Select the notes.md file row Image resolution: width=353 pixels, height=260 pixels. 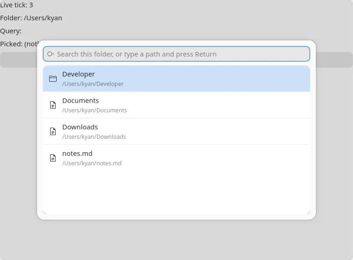tap(176, 158)
